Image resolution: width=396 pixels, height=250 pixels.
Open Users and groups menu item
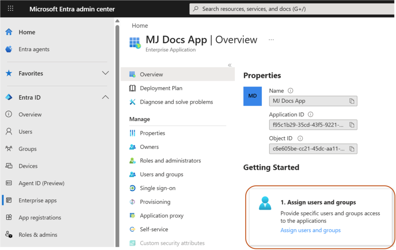(161, 174)
